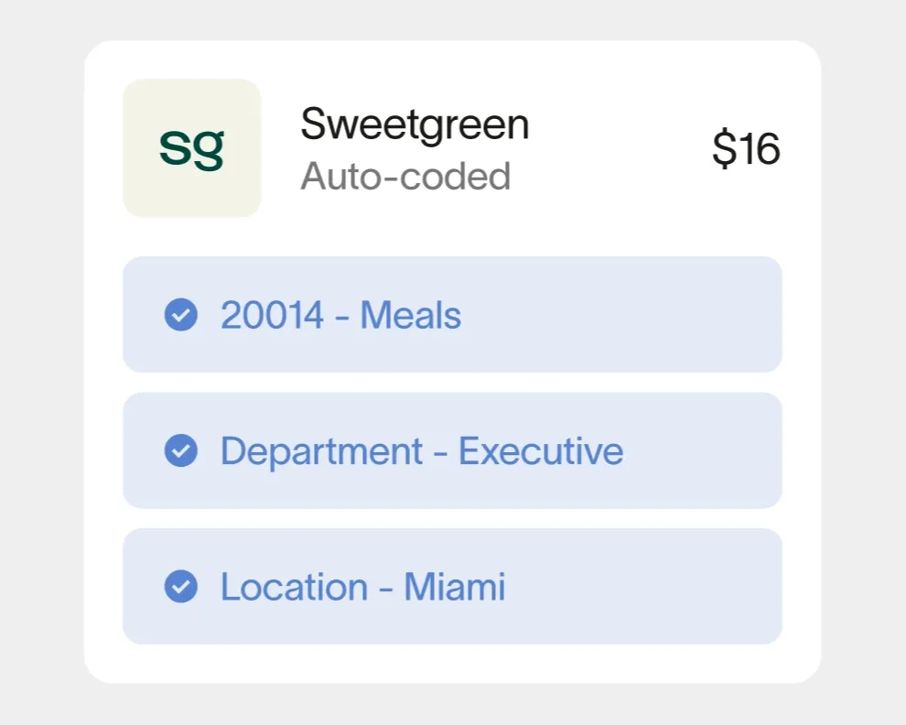
Task: Open the Sweetgreen merchant name
Action: (x=415, y=124)
